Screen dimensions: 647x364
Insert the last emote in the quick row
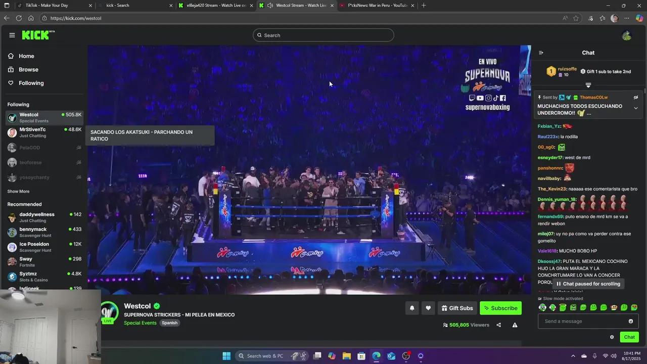[x=634, y=307]
